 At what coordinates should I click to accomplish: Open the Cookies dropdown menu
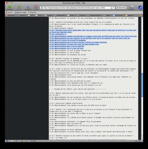pos(22,15)
